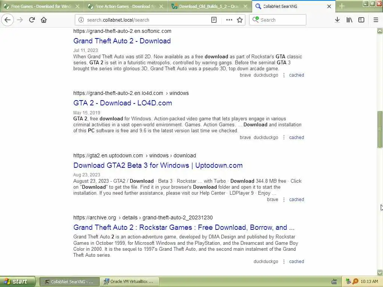Open Grand Theft Auto 2 Rockstar Games archive link
383x287 pixels.
(184, 228)
